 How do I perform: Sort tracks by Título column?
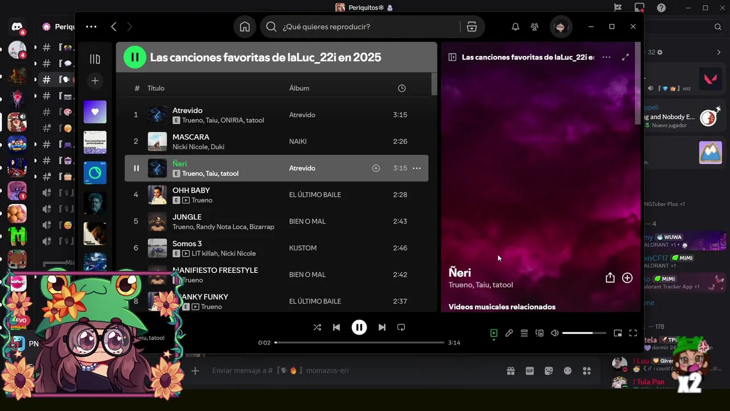click(156, 88)
